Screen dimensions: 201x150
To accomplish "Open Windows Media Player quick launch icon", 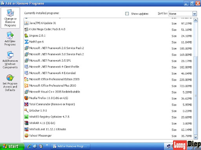I will (x=41, y=146).
